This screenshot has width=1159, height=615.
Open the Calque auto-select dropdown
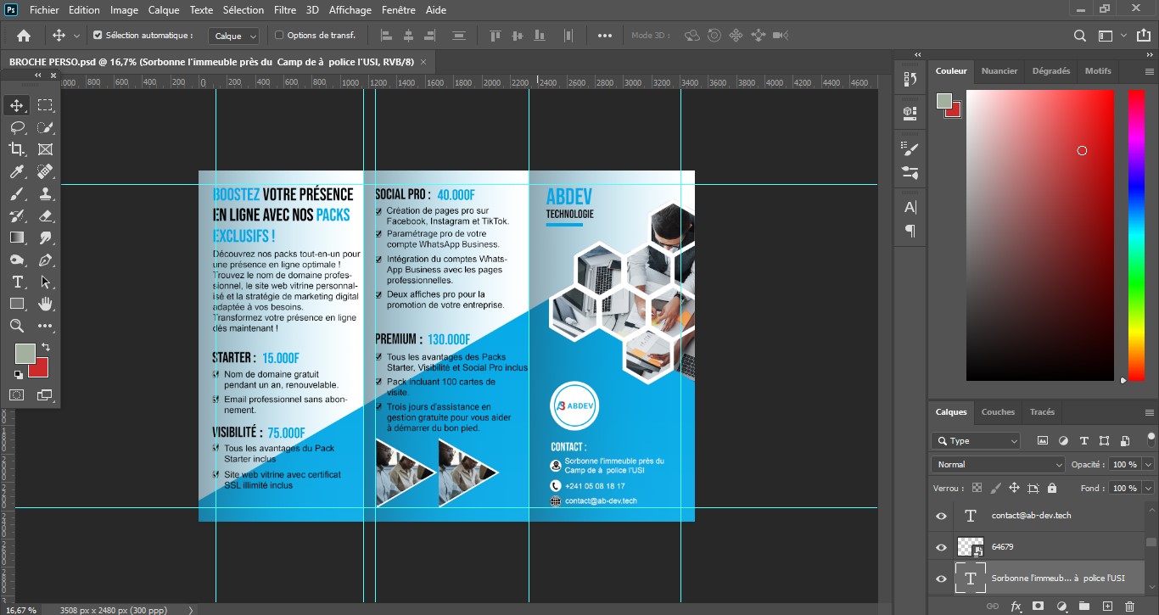point(235,36)
